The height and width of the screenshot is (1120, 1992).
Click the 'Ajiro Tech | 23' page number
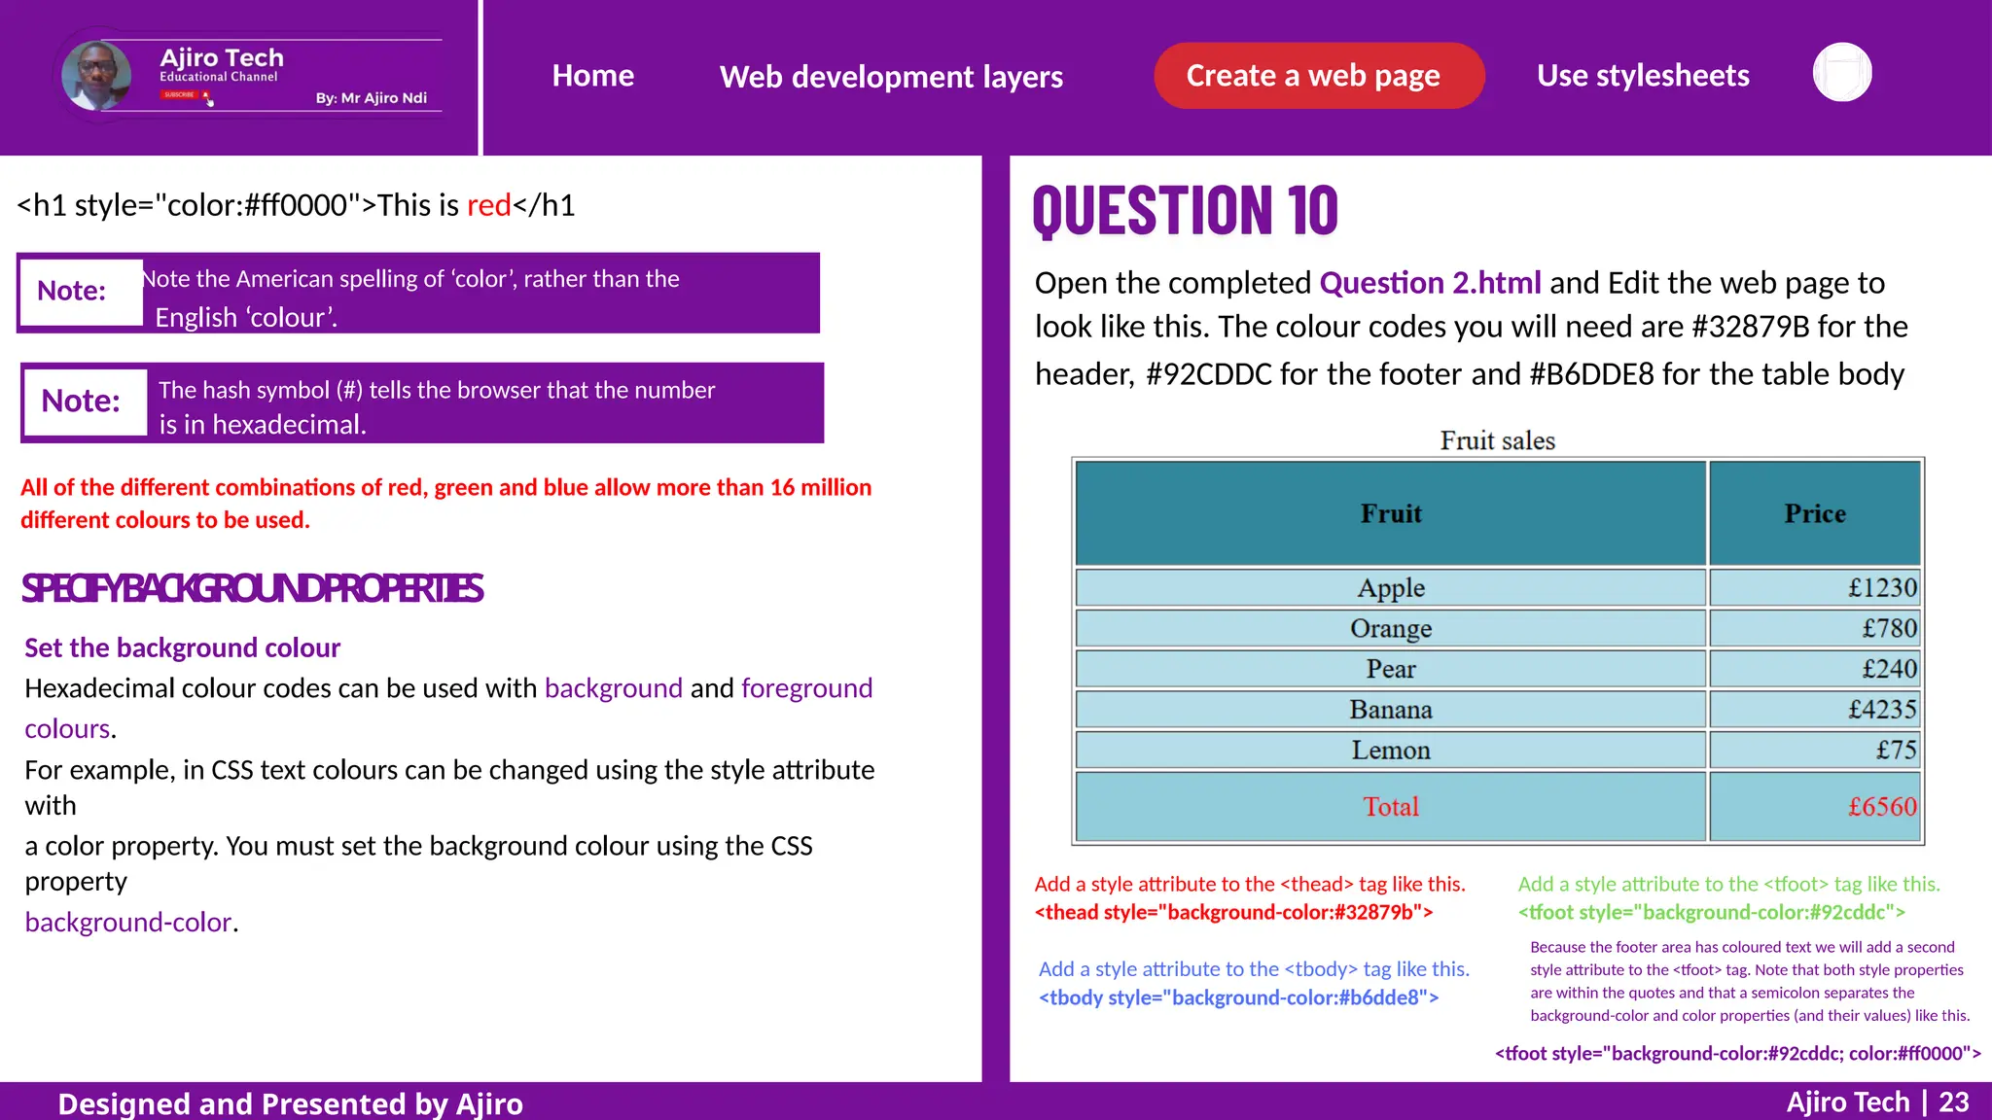1877,1102
